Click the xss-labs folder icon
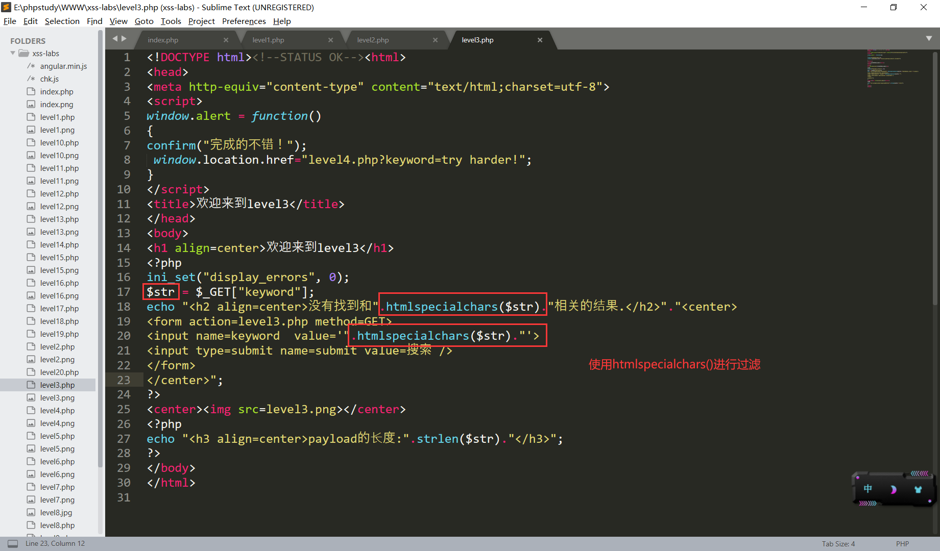 click(x=23, y=53)
